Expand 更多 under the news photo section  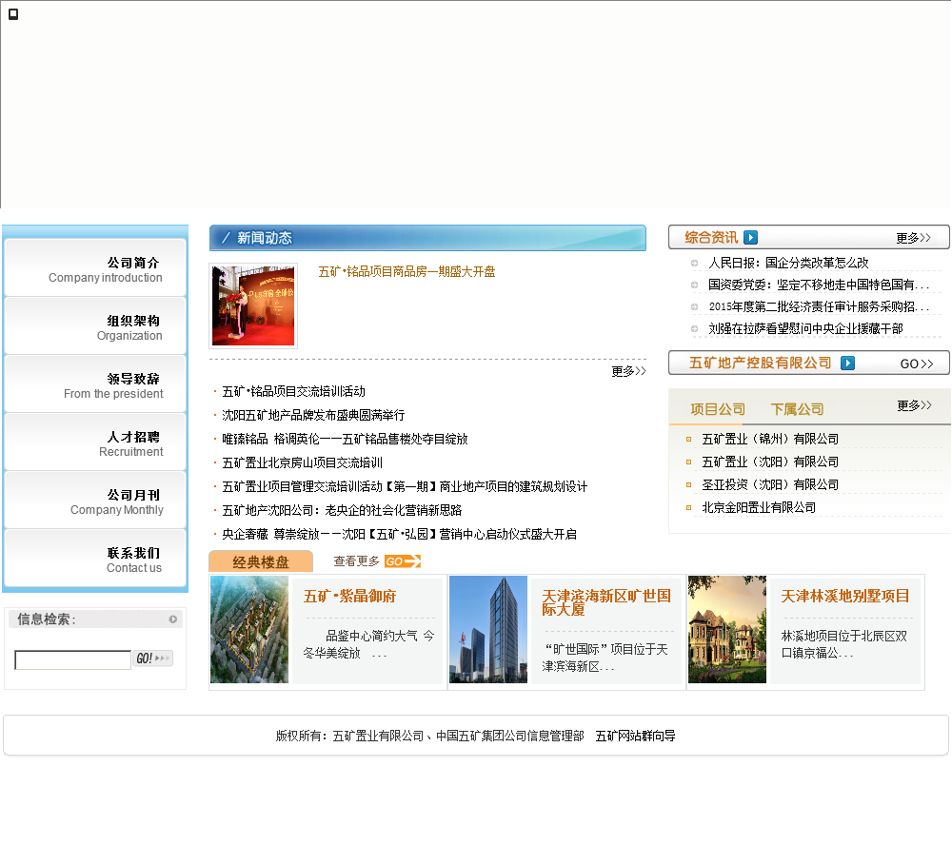coord(628,371)
